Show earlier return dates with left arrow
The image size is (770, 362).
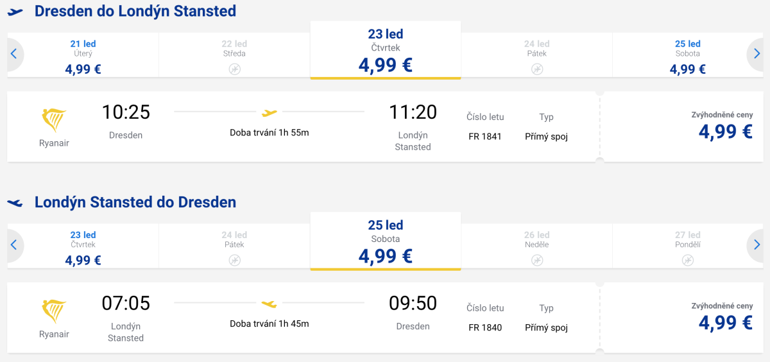coord(13,245)
